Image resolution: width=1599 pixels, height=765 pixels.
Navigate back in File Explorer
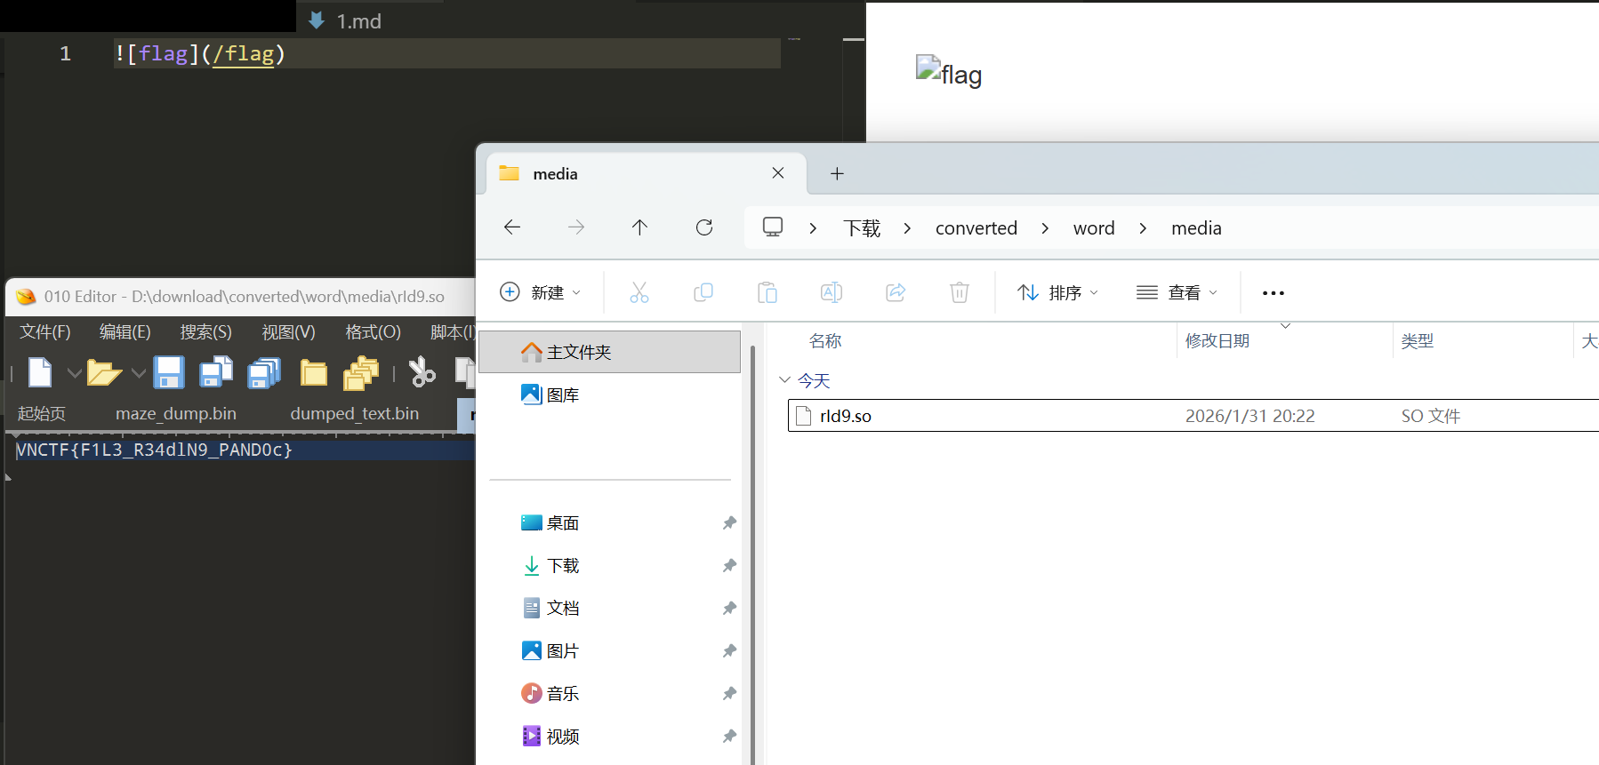pyautogui.click(x=512, y=227)
